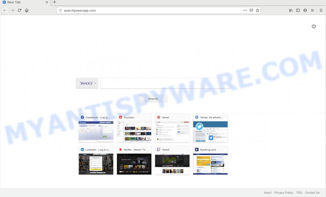Show more toolbar tools

pos(312,10)
